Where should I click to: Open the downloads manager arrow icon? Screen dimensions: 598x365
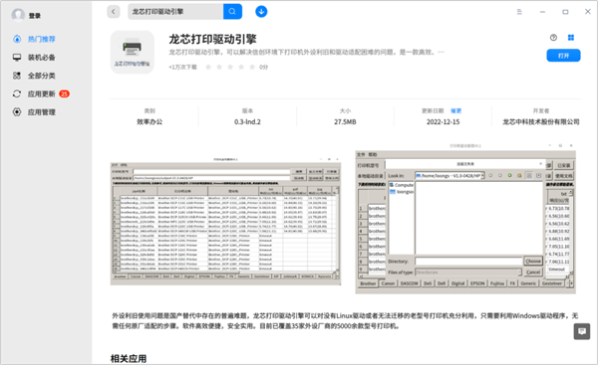(x=261, y=11)
